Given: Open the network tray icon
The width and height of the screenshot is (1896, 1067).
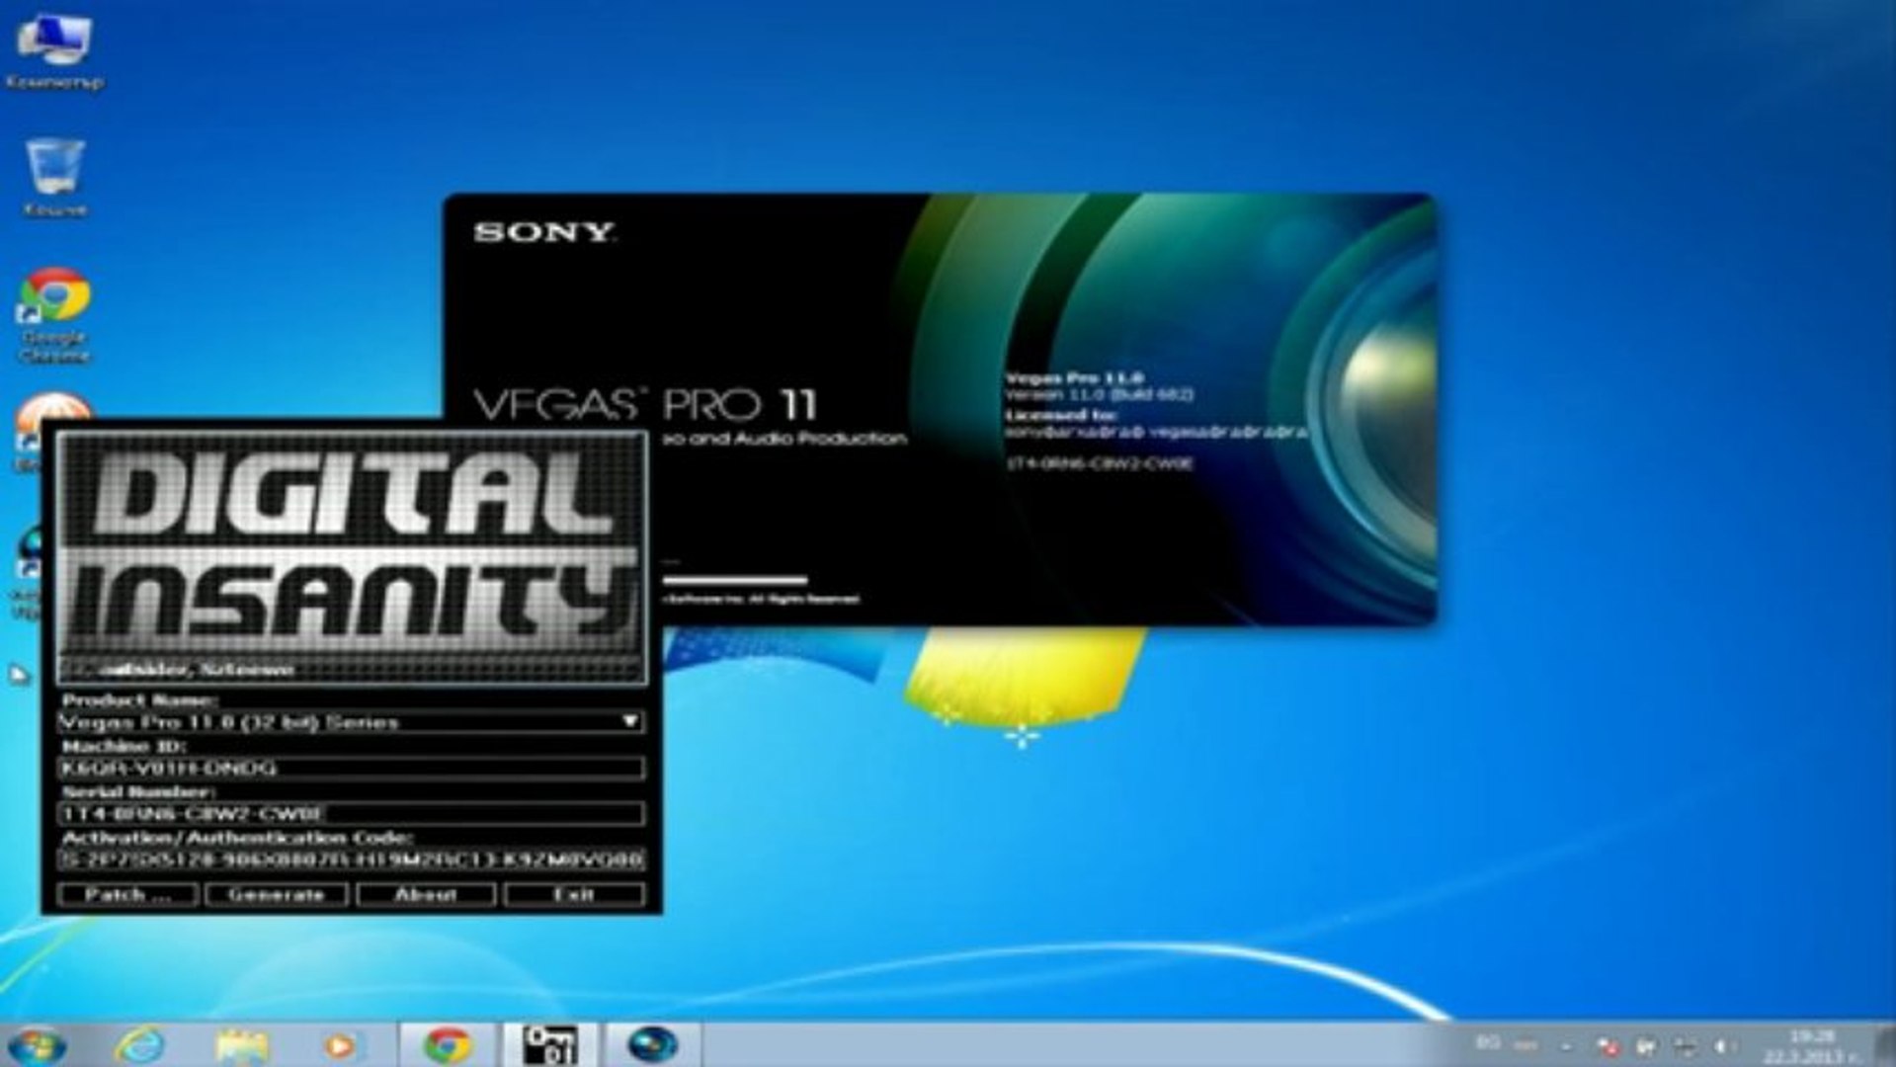Looking at the screenshot, I should pyautogui.click(x=1686, y=1045).
